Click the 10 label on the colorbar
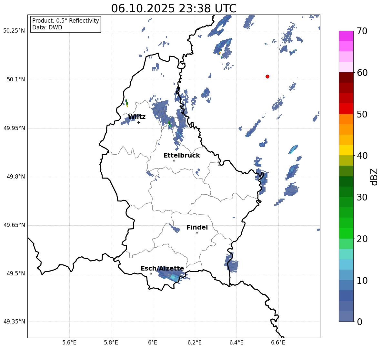382x349 pixels. pyautogui.click(x=362, y=281)
